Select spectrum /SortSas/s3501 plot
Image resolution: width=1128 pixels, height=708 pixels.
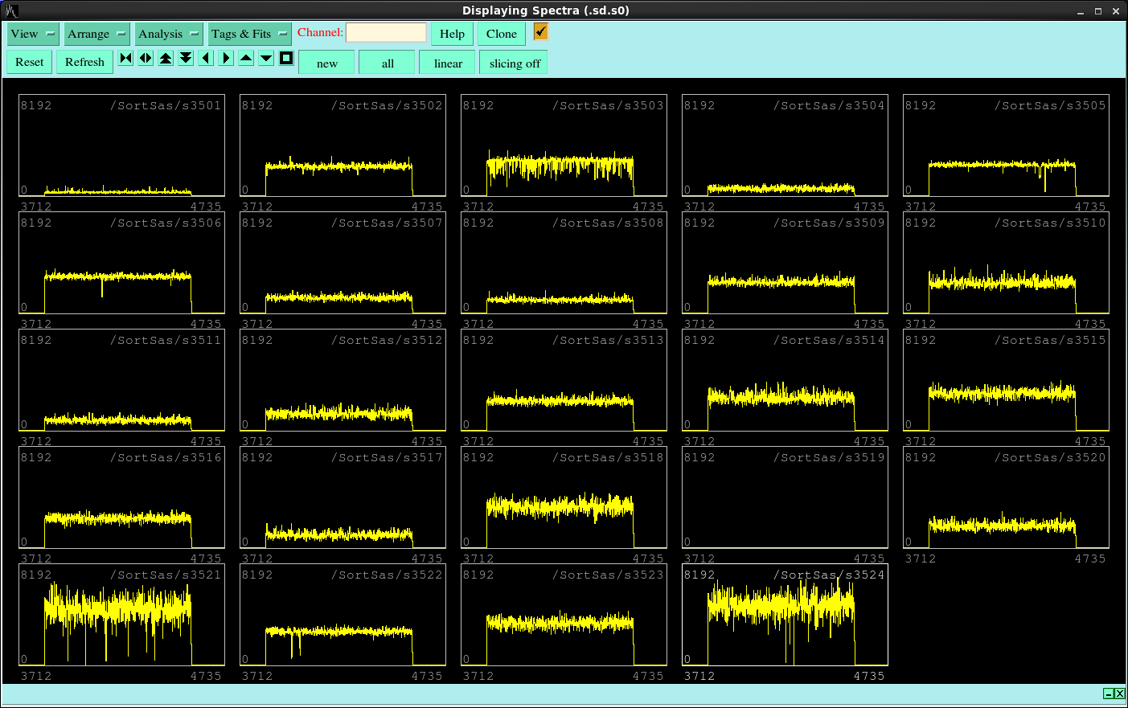tap(121, 145)
